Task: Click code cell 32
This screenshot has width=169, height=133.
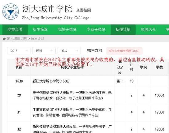Action: pyautogui.click(x=19, y=129)
